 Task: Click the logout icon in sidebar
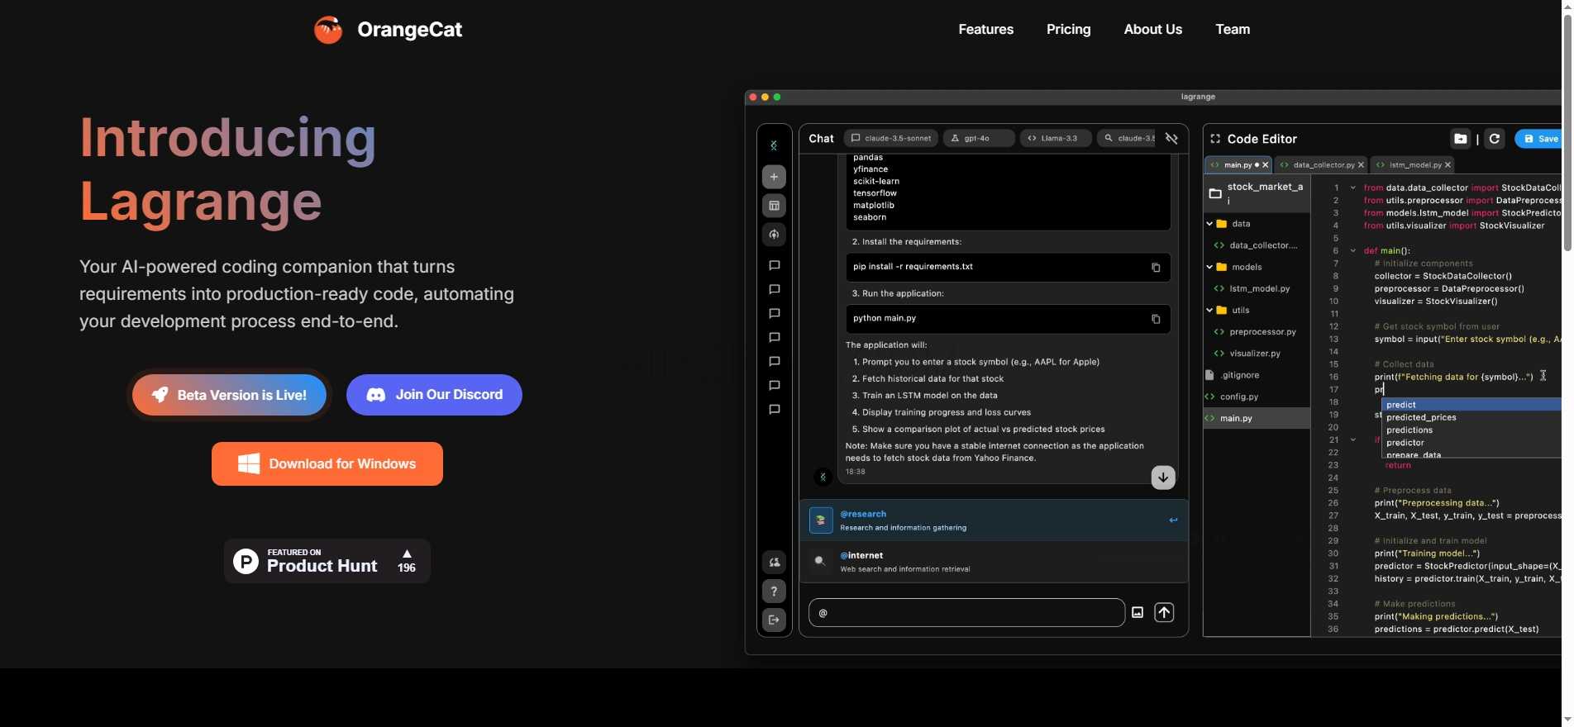[x=774, y=620]
